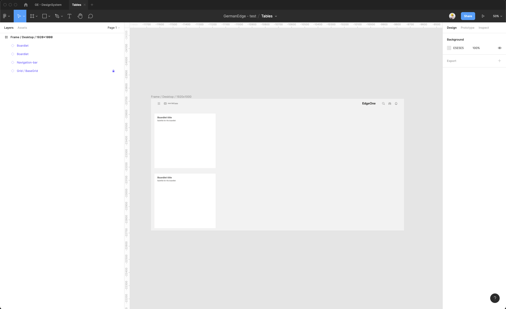The width and height of the screenshot is (506, 309).
Task: Select the Frame tool
Action: point(32,16)
